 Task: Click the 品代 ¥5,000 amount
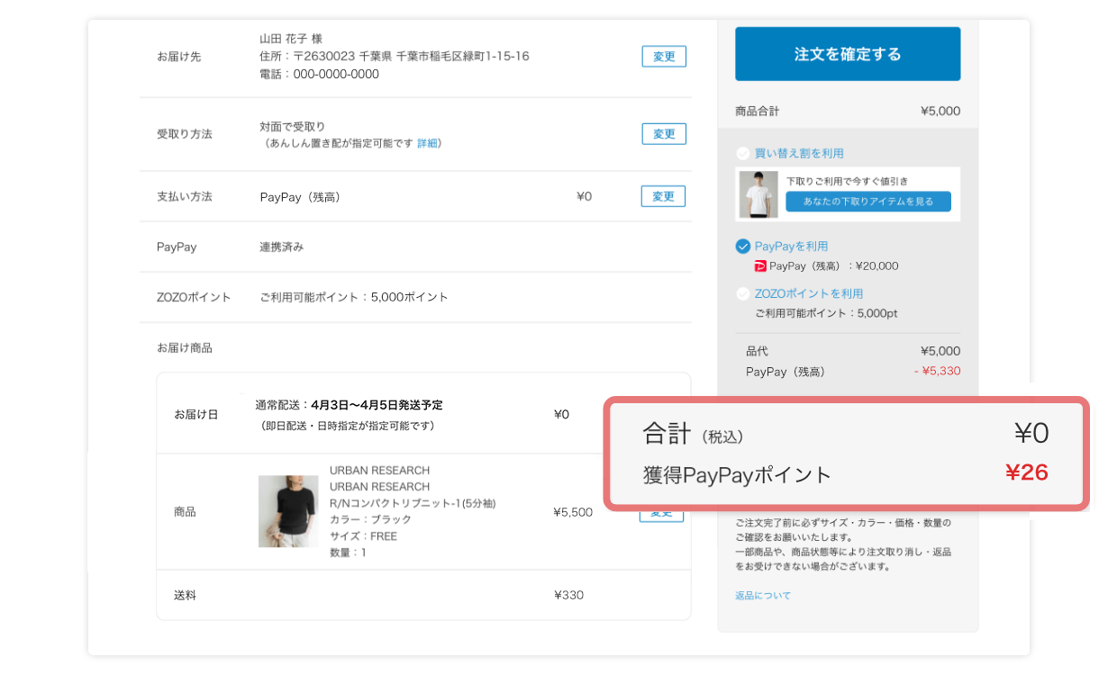click(x=940, y=351)
